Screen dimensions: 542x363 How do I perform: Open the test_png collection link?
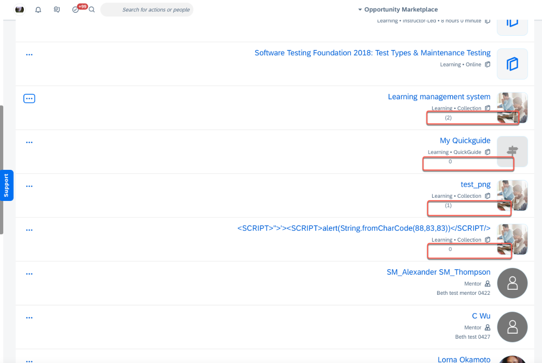(475, 184)
